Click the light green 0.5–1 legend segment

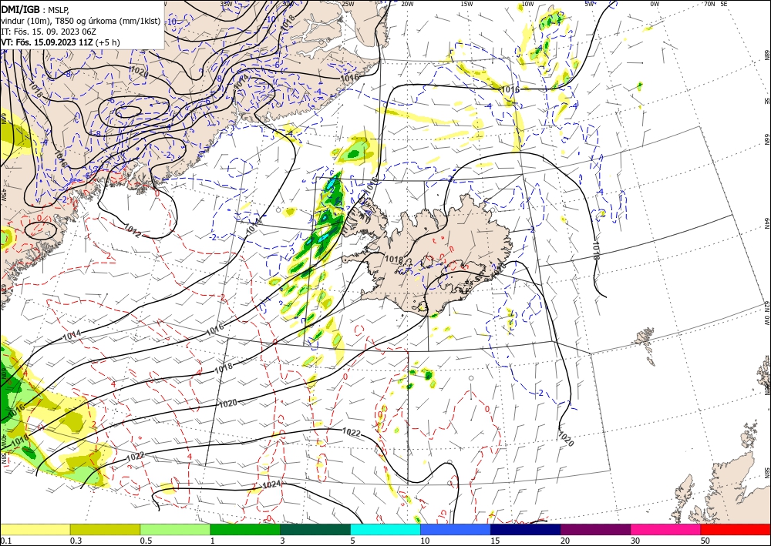point(175,529)
